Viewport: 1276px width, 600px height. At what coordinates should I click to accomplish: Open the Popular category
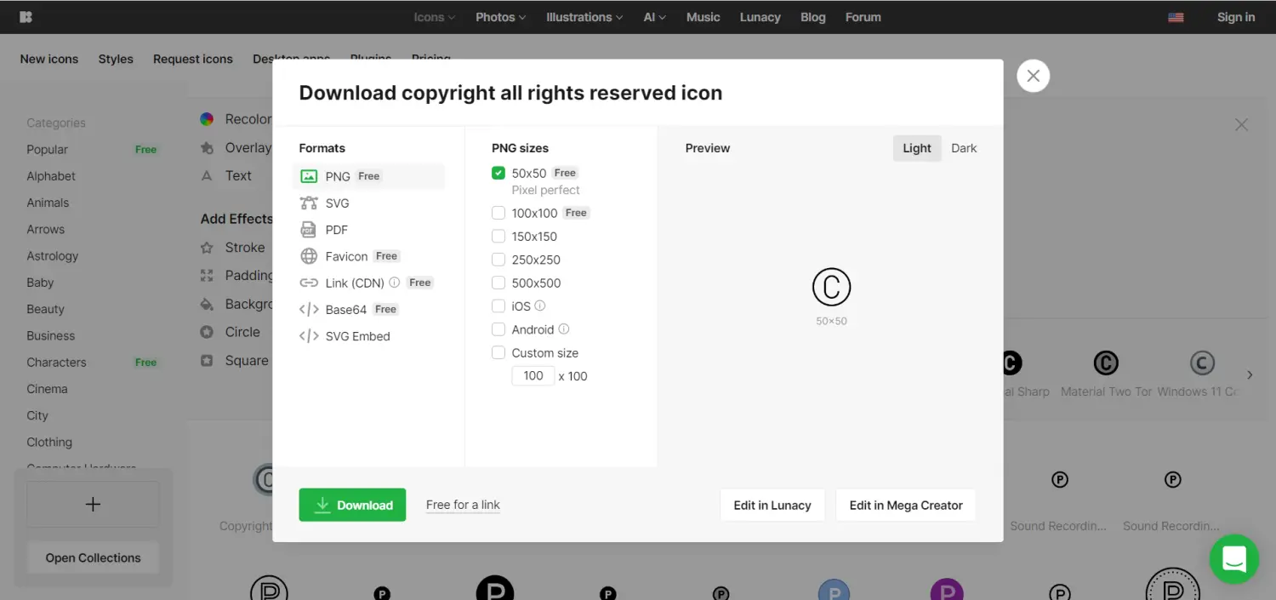[47, 149]
